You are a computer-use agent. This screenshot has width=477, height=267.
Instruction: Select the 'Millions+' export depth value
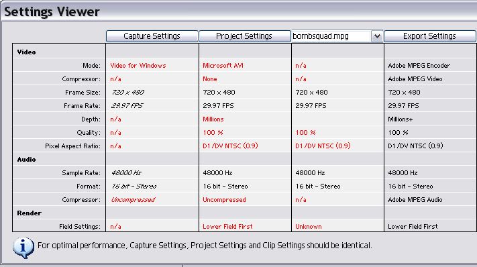point(401,119)
